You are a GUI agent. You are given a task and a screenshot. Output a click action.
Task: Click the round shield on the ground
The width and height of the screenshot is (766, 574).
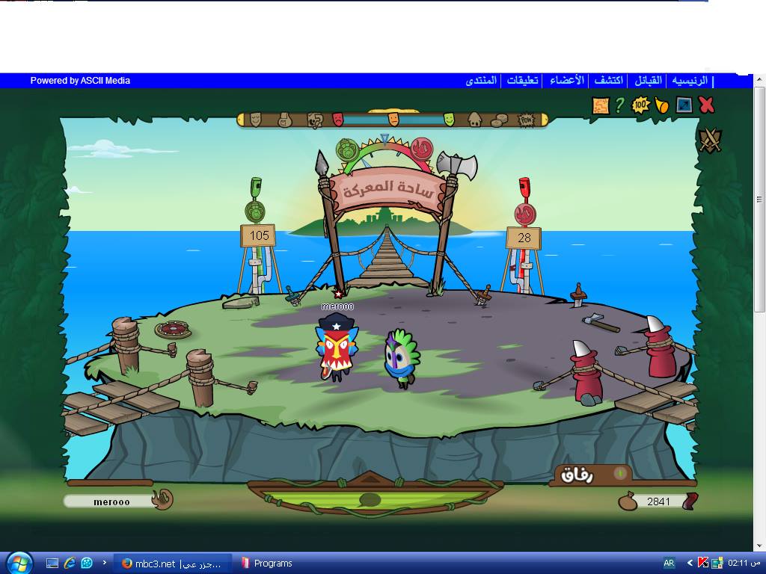(173, 330)
